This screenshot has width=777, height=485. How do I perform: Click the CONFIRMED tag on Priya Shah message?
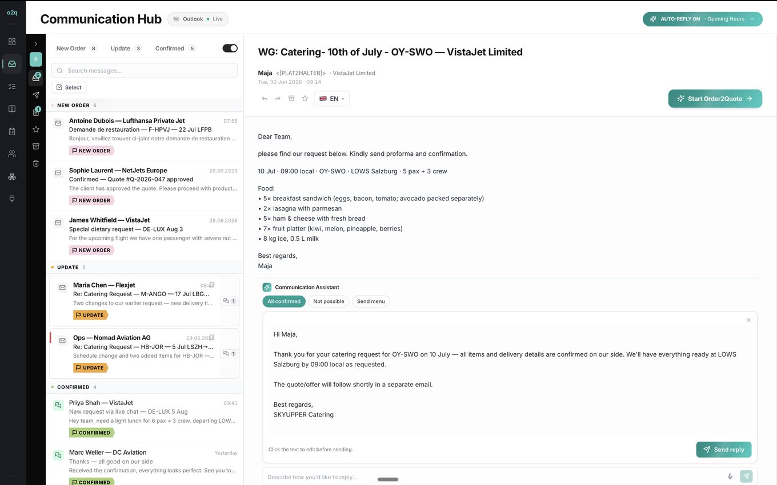pos(91,433)
